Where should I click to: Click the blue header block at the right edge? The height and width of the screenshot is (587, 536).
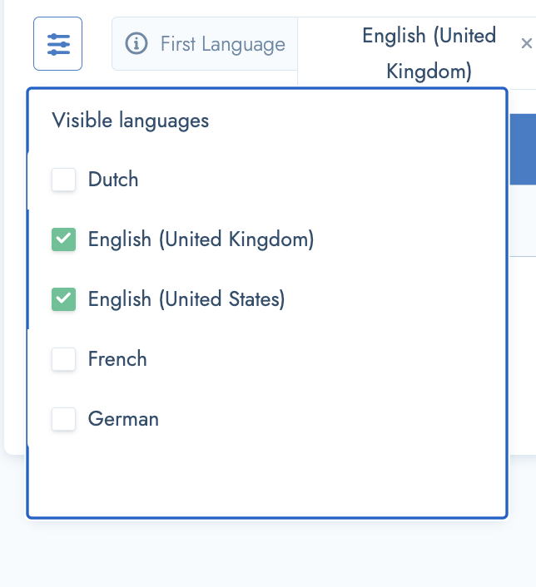523,150
